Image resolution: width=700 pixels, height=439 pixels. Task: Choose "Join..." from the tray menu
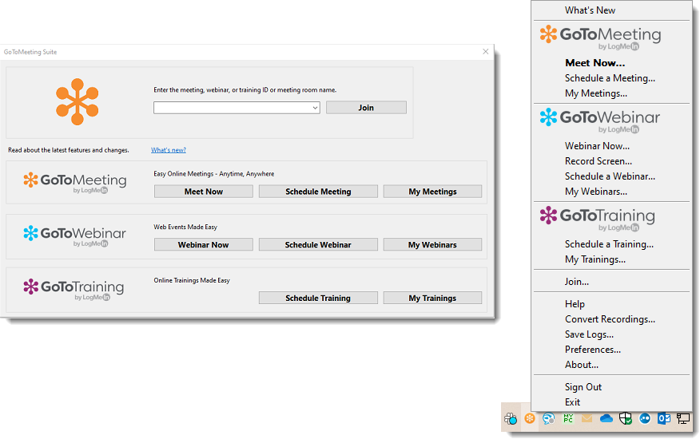pyautogui.click(x=576, y=282)
